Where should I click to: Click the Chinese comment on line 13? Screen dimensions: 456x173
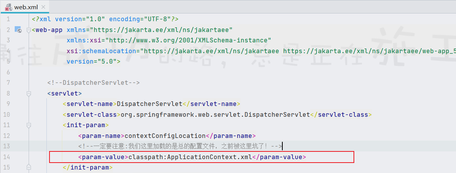click(x=180, y=146)
